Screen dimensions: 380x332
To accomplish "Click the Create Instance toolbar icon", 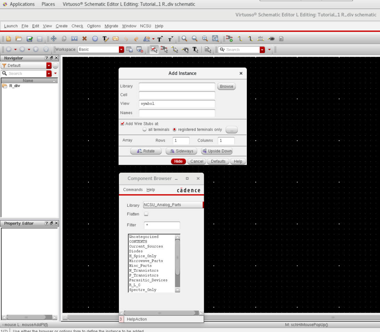I will point(229,39).
